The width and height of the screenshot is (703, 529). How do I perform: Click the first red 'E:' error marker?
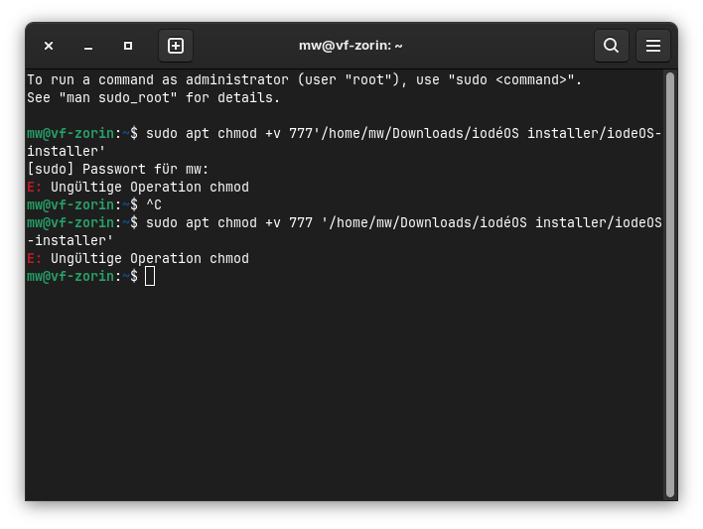35,187
